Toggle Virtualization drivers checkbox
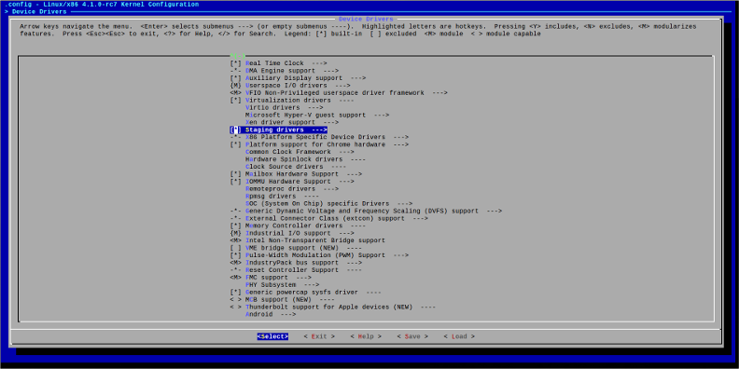The image size is (739, 369). coord(236,101)
